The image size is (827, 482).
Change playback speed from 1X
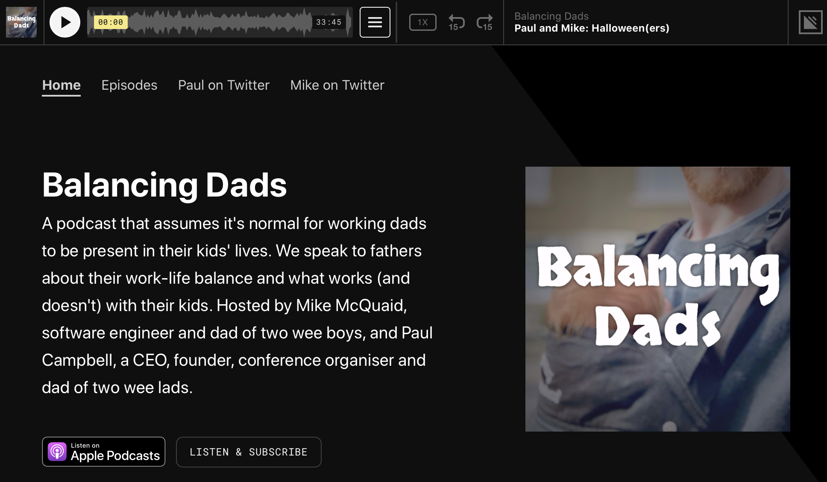422,22
